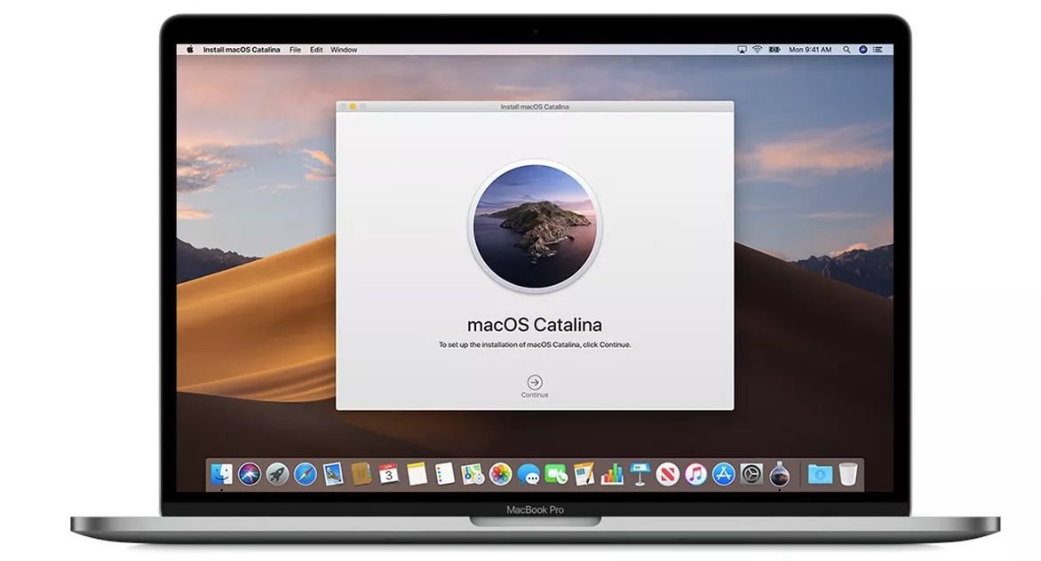Click the Mon 9:41 AM clock
1041x561 pixels.
[812, 50]
